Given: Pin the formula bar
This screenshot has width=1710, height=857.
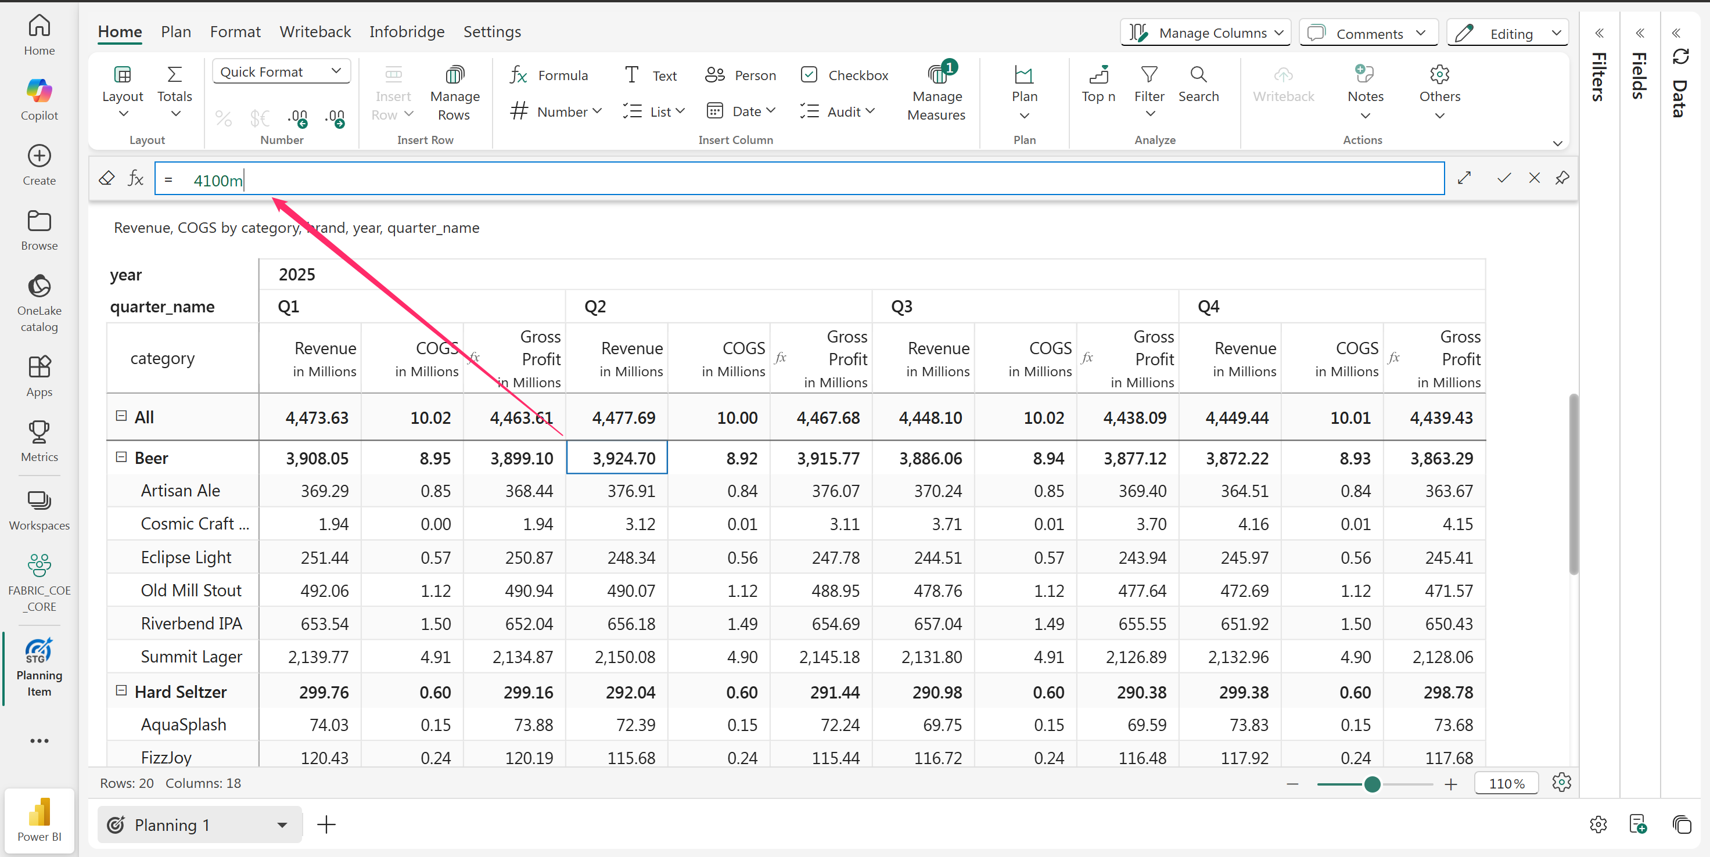Looking at the screenshot, I should coord(1562,178).
